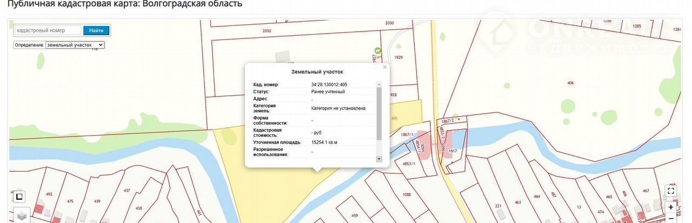692x223 pixels.
Task: Click the measure tool square icon
Action: point(19,196)
